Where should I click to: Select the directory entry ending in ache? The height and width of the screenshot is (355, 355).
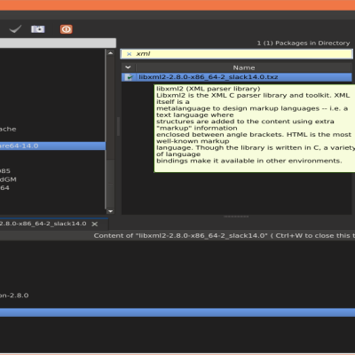tap(8, 129)
